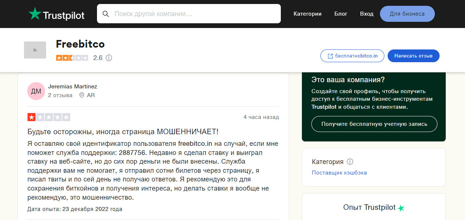Open the Вход login link
Image resolution: width=465 pixels, height=220 pixels.
click(x=367, y=14)
